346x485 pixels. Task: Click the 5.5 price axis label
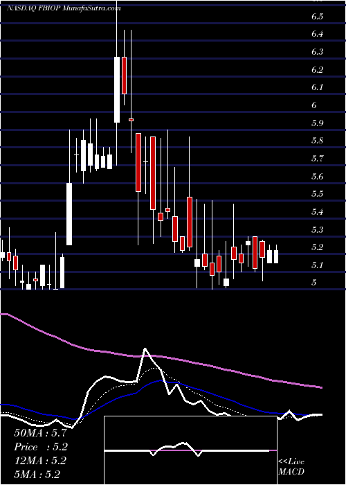coord(318,194)
